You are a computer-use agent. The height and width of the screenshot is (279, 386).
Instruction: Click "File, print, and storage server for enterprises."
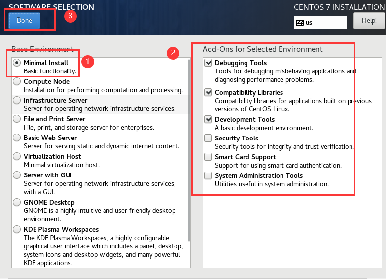pyautogui.click(x=89, y=128)
